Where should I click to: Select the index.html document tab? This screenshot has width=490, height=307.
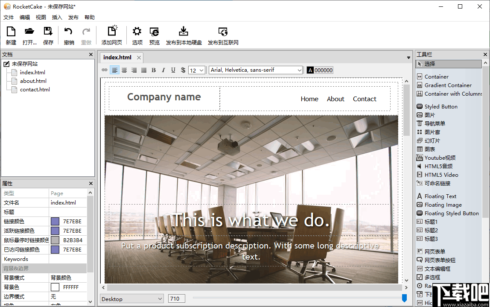coord(117,57)
